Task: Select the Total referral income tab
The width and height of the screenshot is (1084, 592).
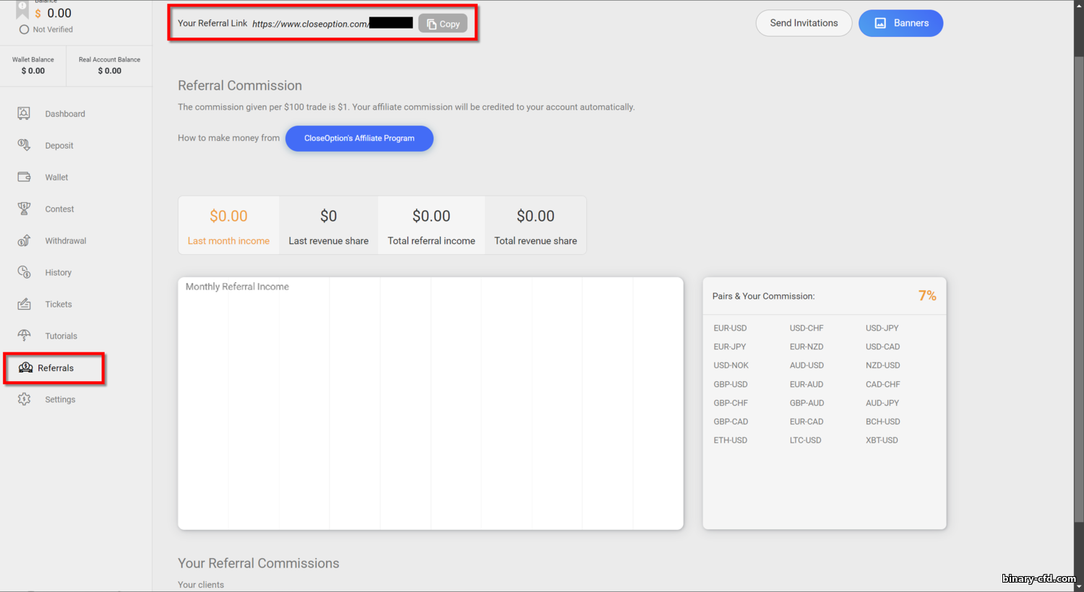Action: pos(431,225)
